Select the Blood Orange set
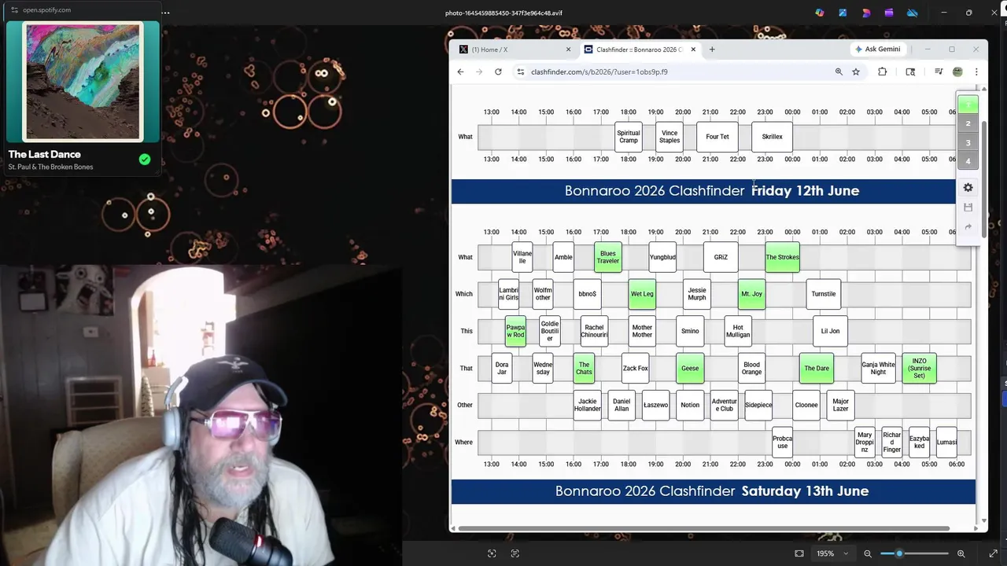1007x566 pixels. click(x=752, y=368)
